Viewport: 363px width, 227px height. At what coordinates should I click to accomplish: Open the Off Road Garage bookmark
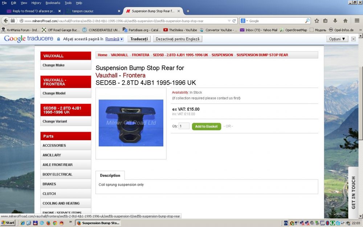(x=61, y=30)
